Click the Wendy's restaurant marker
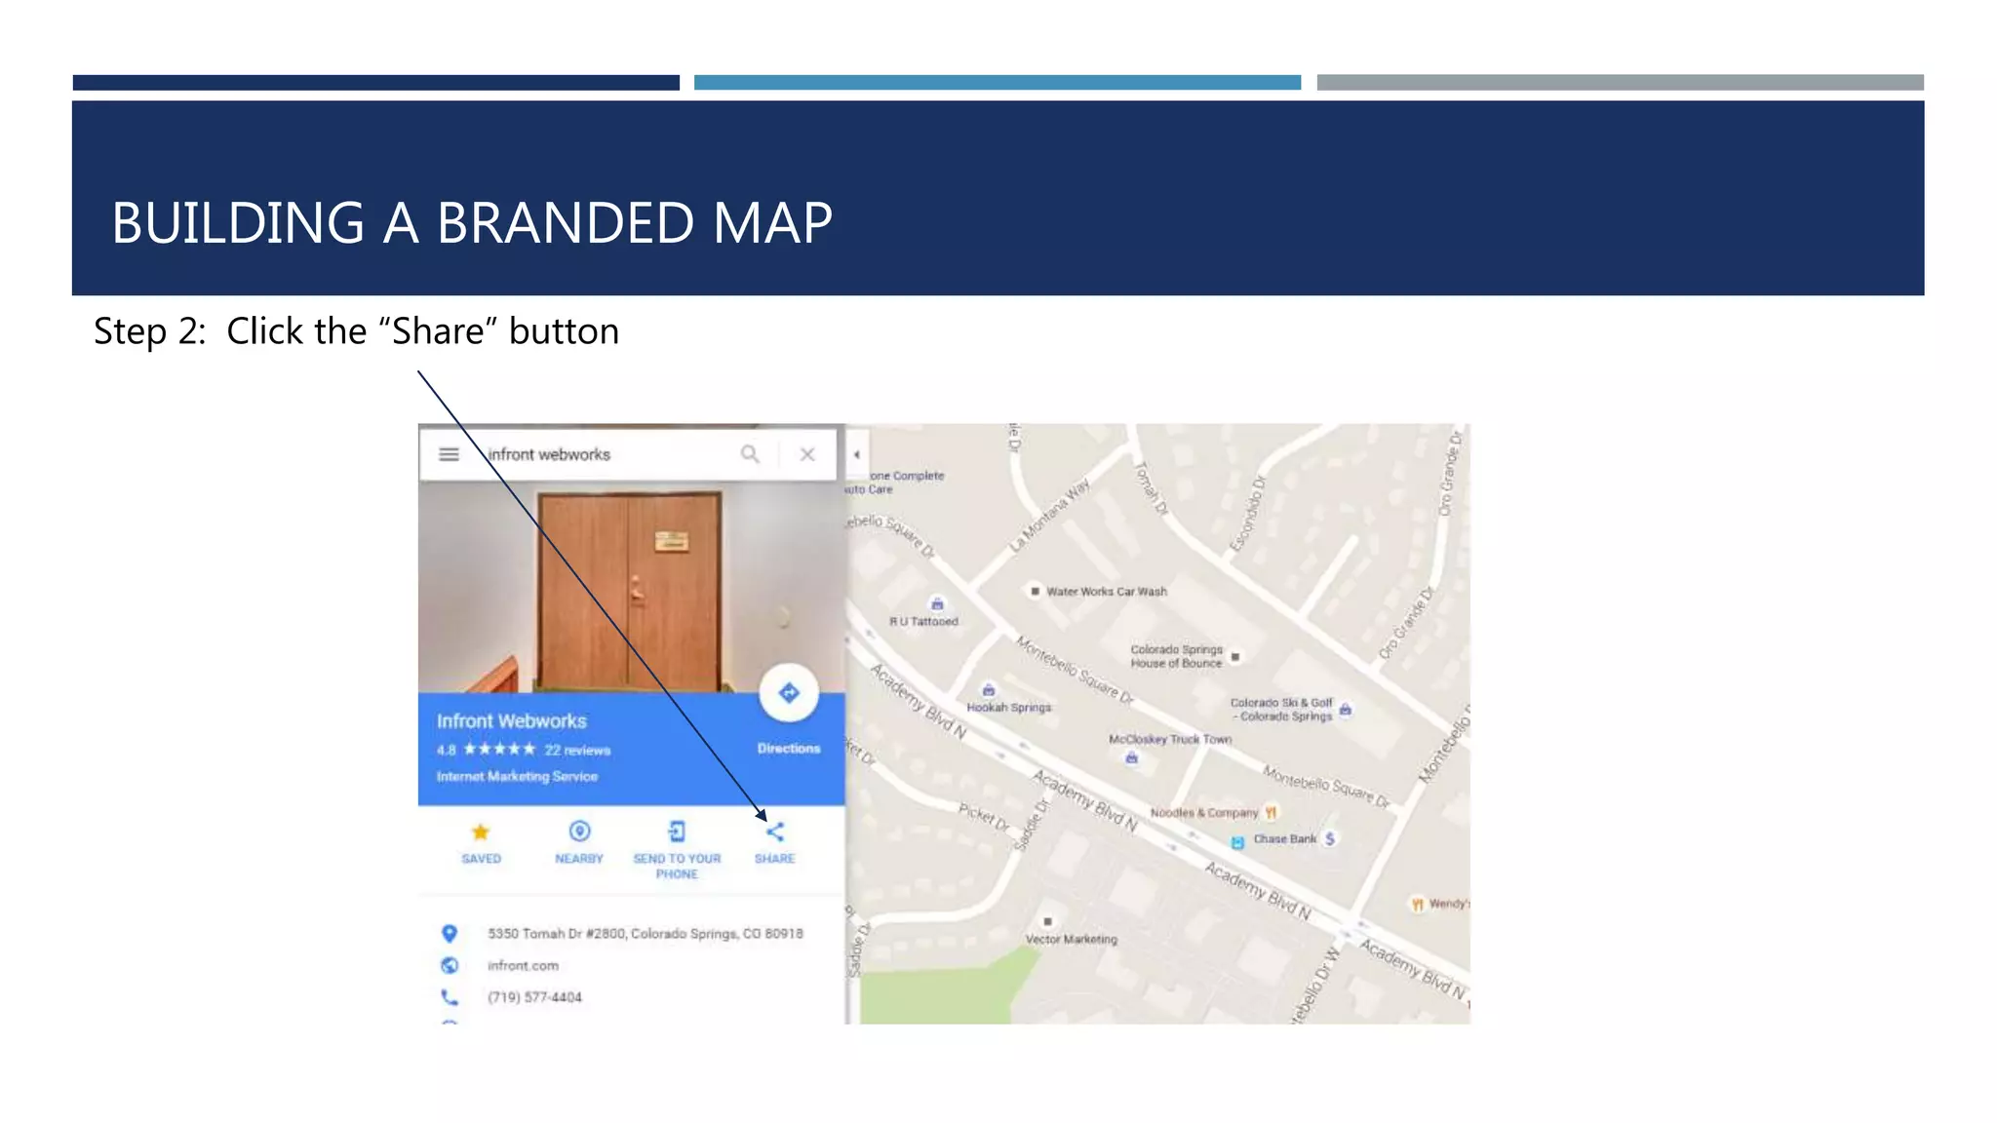 (x=1418, y=905)
